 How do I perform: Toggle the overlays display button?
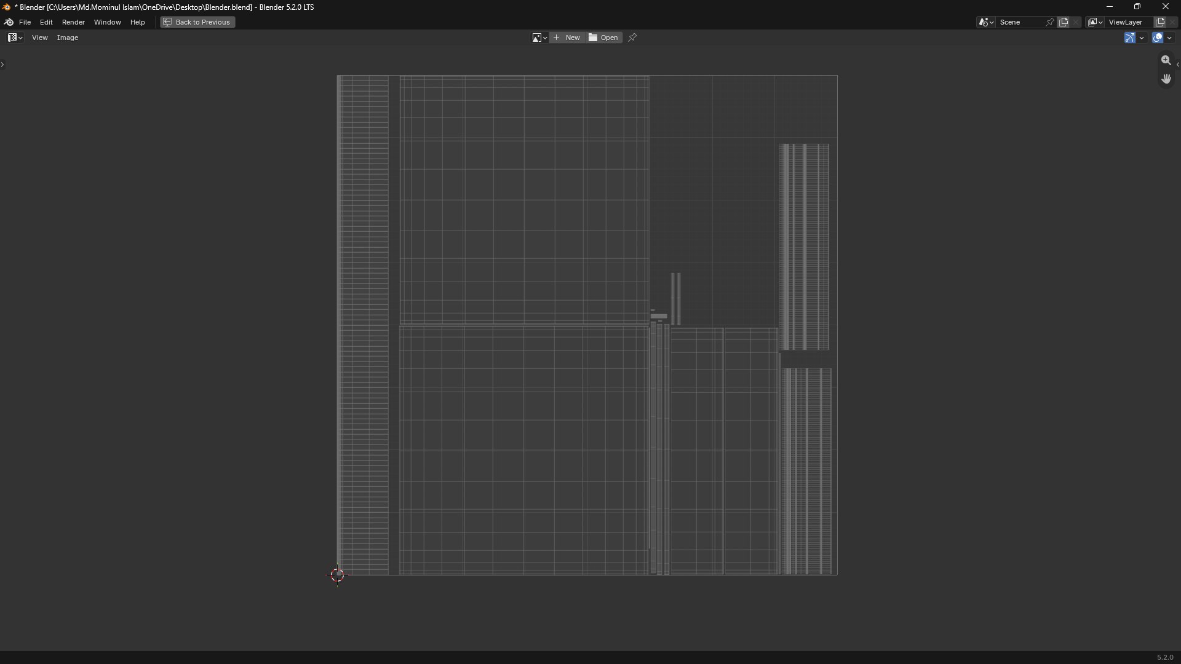click(x=1158, y=38)
